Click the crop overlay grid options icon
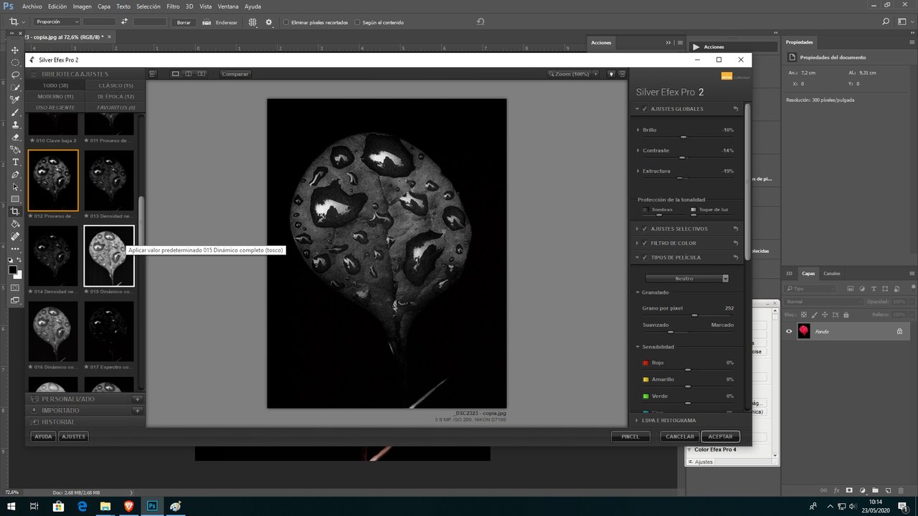Image resolution: width=918 pixels, height=516 pixels. pyautogui.click(x=252, y=22)
